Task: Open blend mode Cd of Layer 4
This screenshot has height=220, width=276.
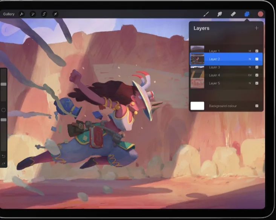Action: click(250, 75)
